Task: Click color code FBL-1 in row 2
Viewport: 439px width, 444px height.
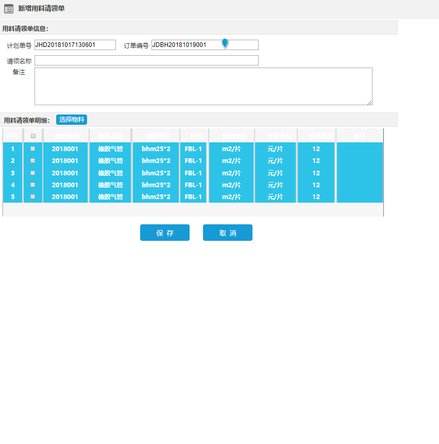Action: (x=193, y=160)
